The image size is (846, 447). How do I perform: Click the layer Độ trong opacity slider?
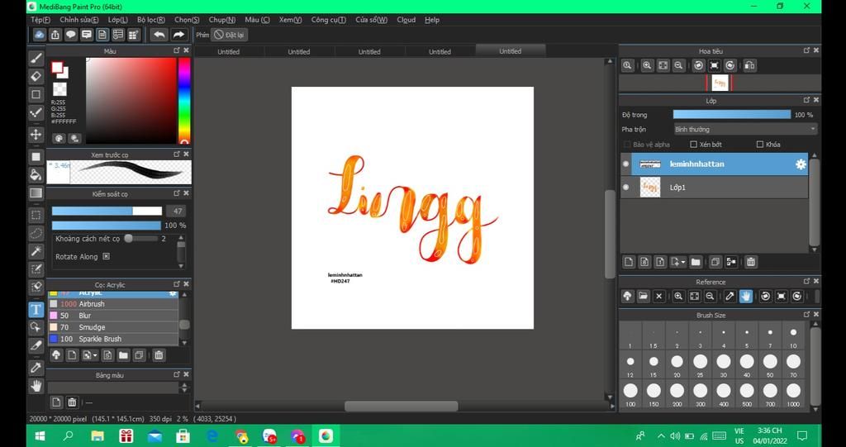coord(732,115)
